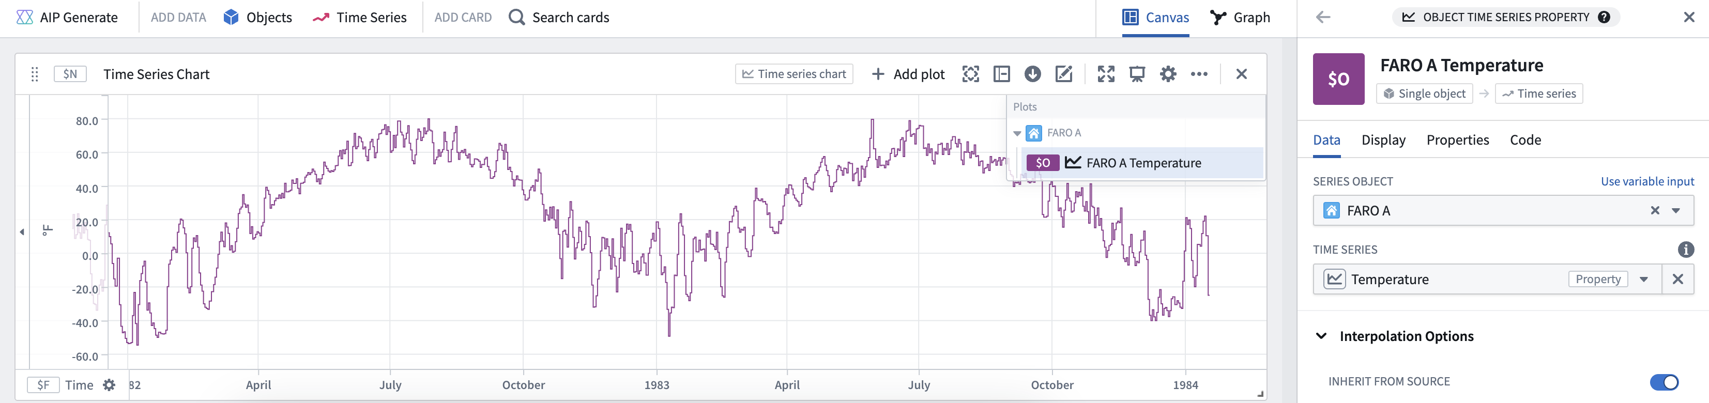
Task: Switch to the Canvas view tab
Action: pyautogui.click(x=1156, y=17)
